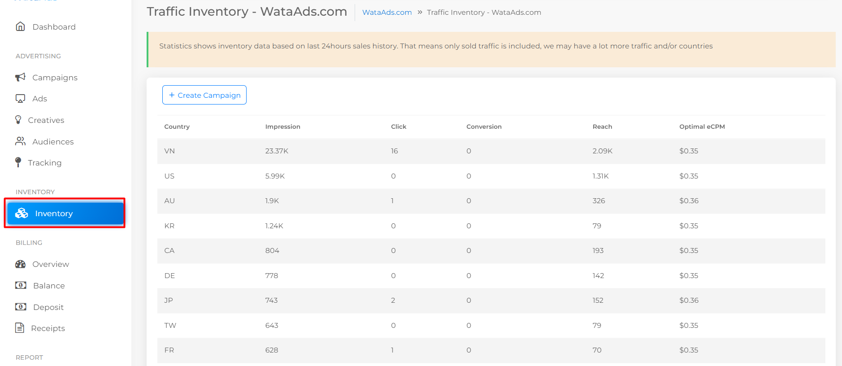Open the Receipts page
This screenshot has width=842, height=366.
[x=48, y=328]
